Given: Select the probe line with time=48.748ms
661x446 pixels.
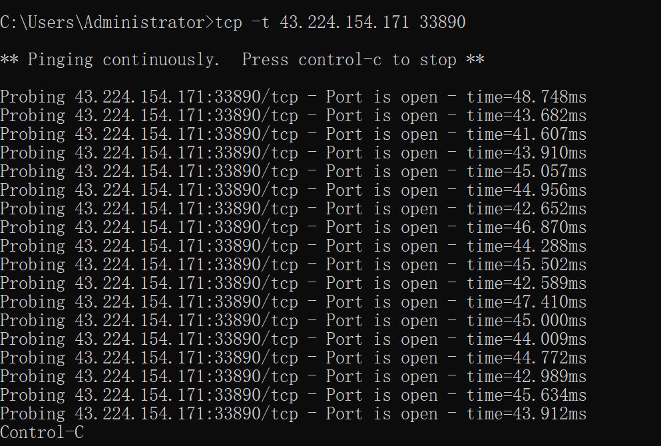Looking at the screenshot, I should (x=293, y=97).
